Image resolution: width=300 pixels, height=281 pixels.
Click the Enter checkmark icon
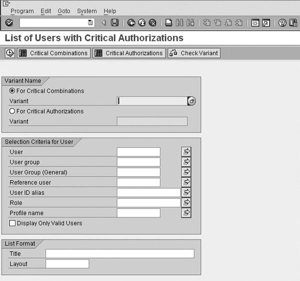(9, 22)
